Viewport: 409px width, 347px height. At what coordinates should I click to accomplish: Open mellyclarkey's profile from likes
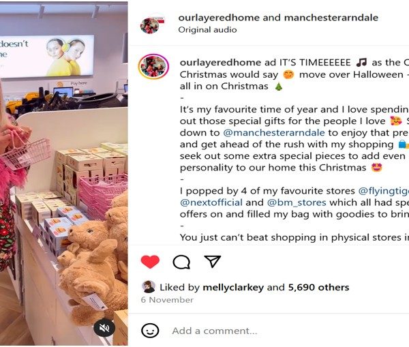(x=233, y=287)
